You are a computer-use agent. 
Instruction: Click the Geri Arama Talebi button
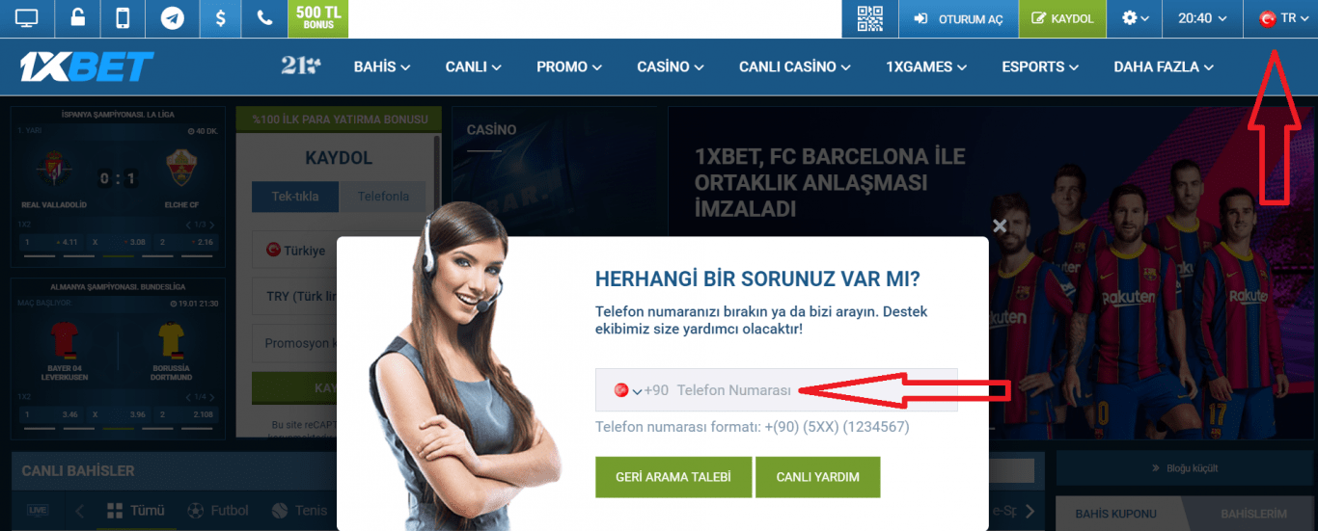click(673, 477)
